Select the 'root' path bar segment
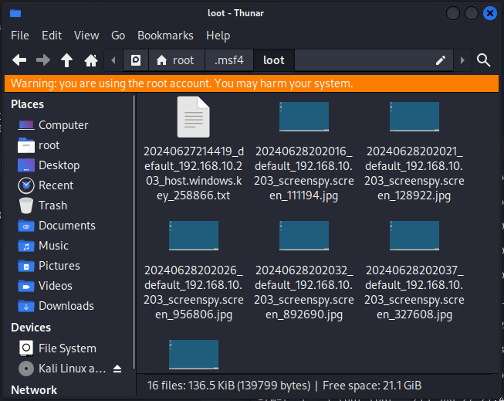This screenshot has height=401, width=504. pyautogui.click(x=177, y=60)
